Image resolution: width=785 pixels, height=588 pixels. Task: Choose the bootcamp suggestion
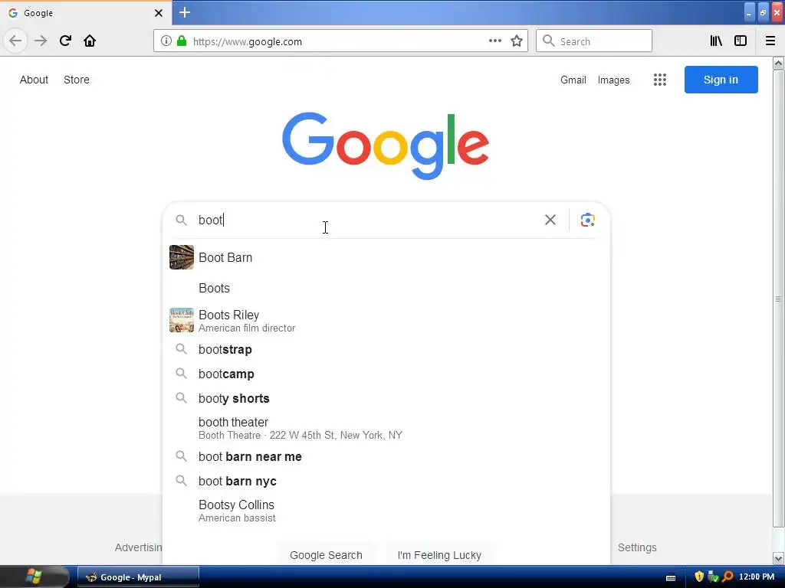click(x=386, y=374)
